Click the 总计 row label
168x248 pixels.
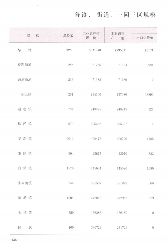point(24,50)
